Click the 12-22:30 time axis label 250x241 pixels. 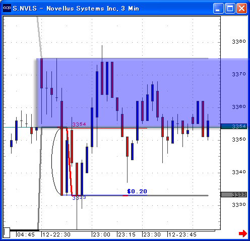click(56, 234)
